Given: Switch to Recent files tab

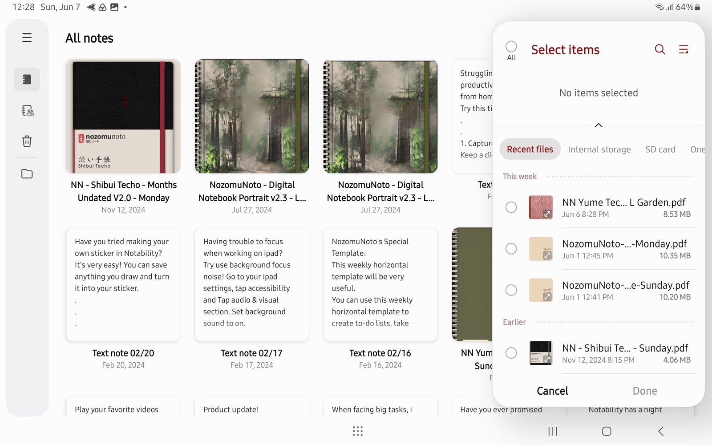Looking at the screenshot, I should tap(530, 149).
